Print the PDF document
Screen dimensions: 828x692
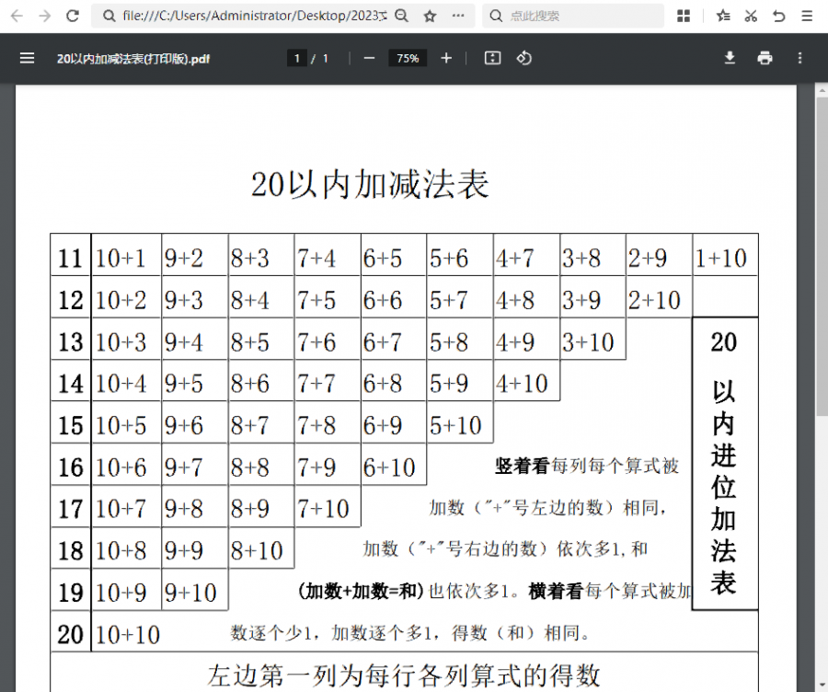[765, 58]
